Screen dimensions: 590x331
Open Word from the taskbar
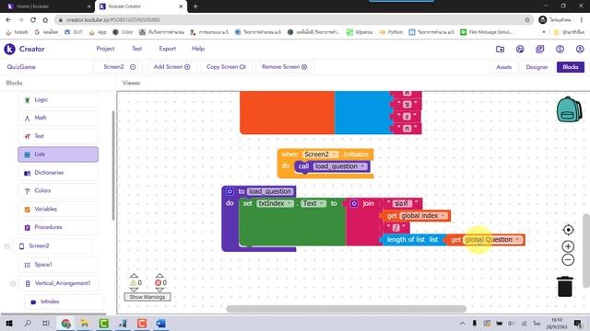[160, 323]
